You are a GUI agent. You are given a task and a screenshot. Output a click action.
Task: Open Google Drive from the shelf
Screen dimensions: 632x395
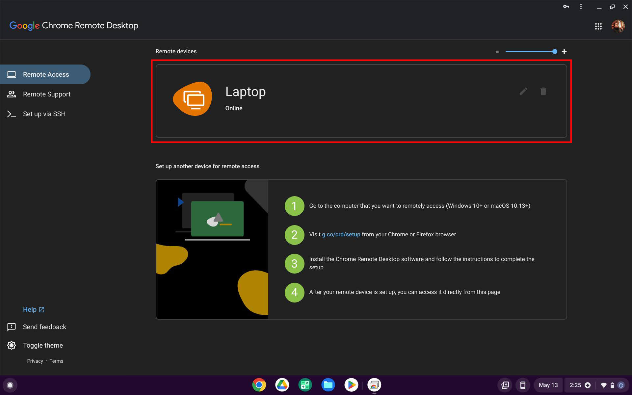[x=282, y=385]
